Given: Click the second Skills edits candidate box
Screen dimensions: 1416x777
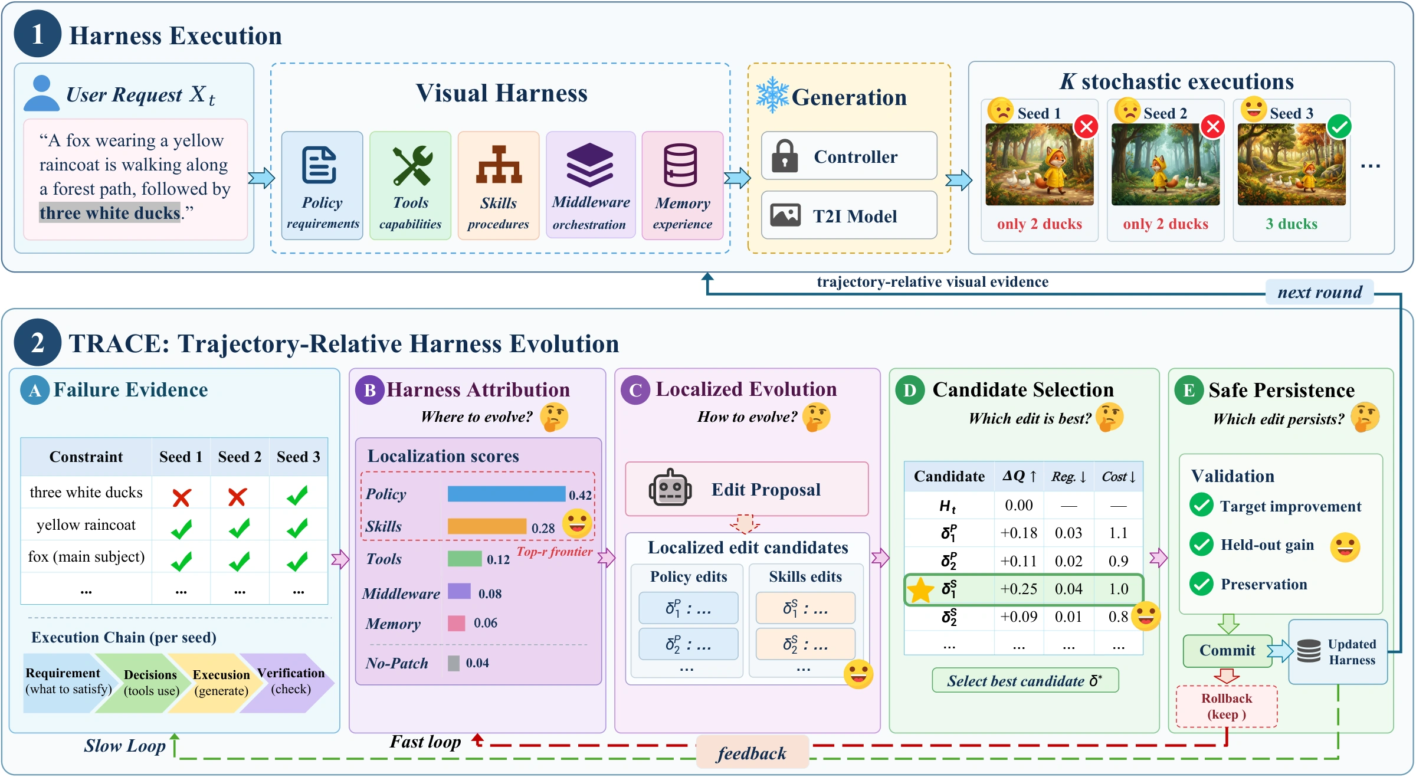Looking at the screenshot, I should point(805,644).
